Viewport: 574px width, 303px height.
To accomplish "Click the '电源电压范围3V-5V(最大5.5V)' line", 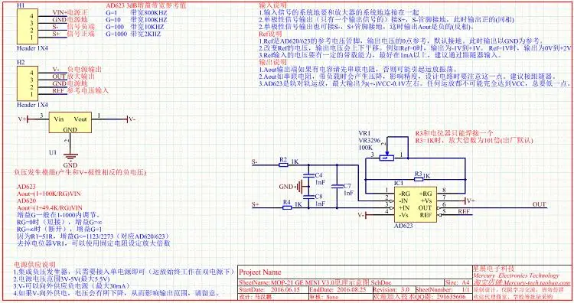I will pyautogui.click(x=61, y=279).
